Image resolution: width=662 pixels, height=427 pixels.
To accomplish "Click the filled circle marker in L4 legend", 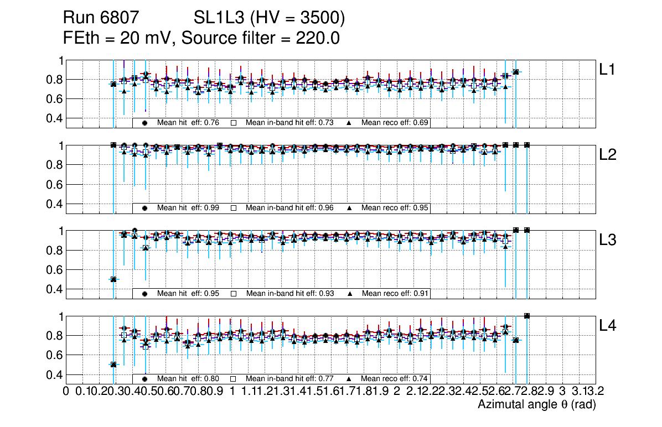I will 145,379.
